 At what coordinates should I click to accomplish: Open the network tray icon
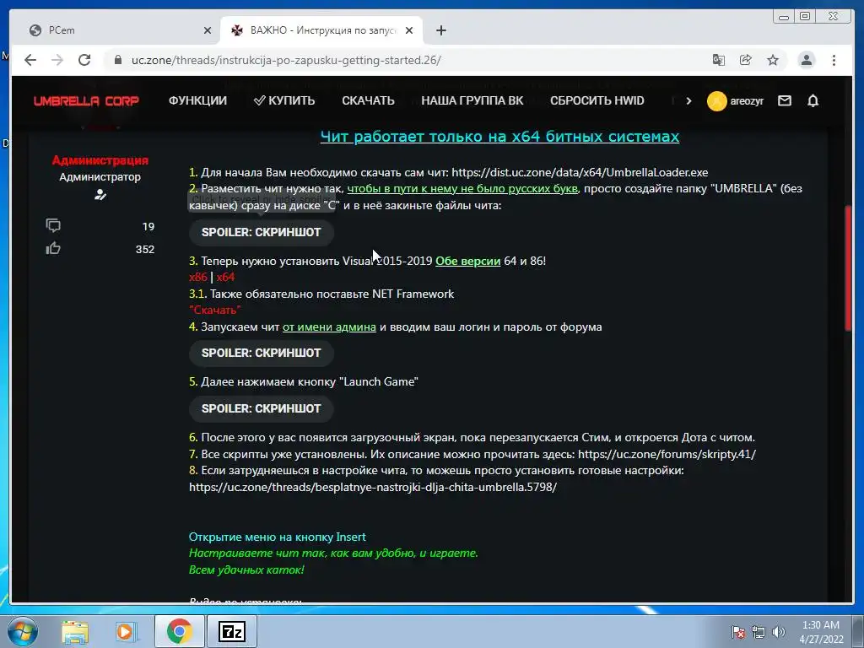coord(759,632)
